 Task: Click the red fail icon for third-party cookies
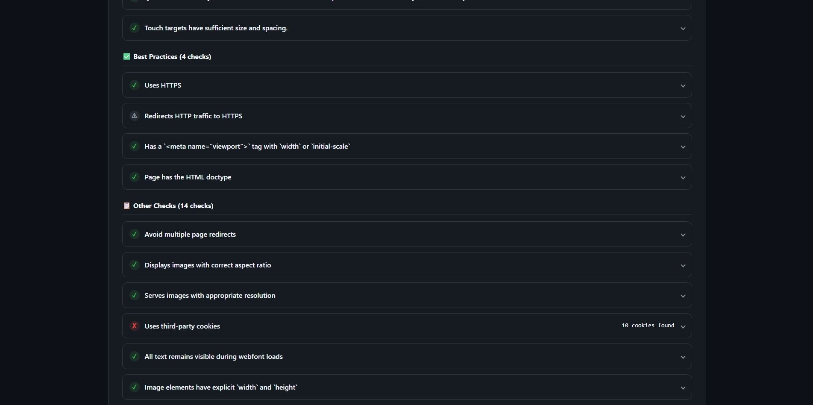click(x=135, y=326)
